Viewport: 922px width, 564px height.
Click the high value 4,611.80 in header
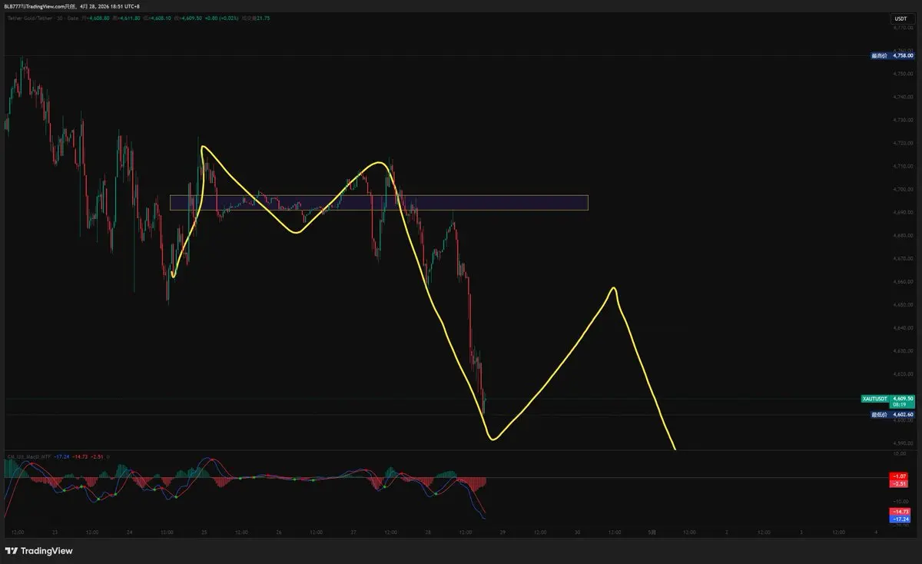[129, 18]
